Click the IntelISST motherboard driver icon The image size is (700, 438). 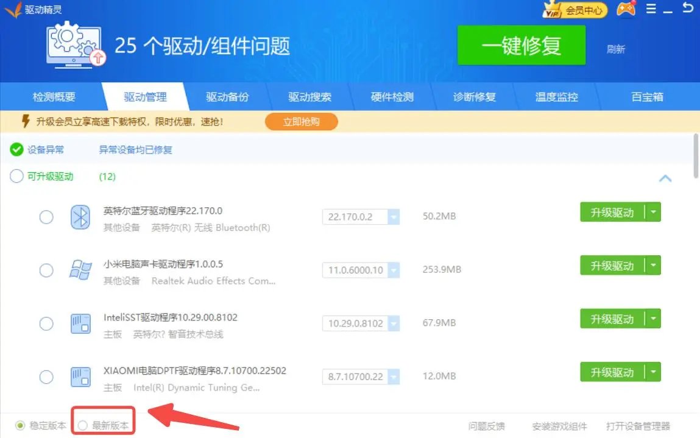click(x=80, y=323)
